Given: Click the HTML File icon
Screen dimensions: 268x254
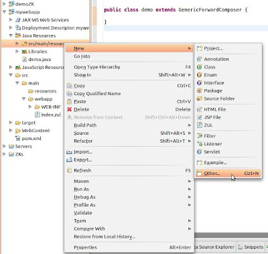Looking at the screenshot, I should [200, 109].
